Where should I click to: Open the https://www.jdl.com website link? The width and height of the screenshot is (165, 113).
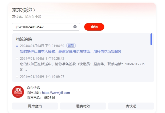coord(56,93)
